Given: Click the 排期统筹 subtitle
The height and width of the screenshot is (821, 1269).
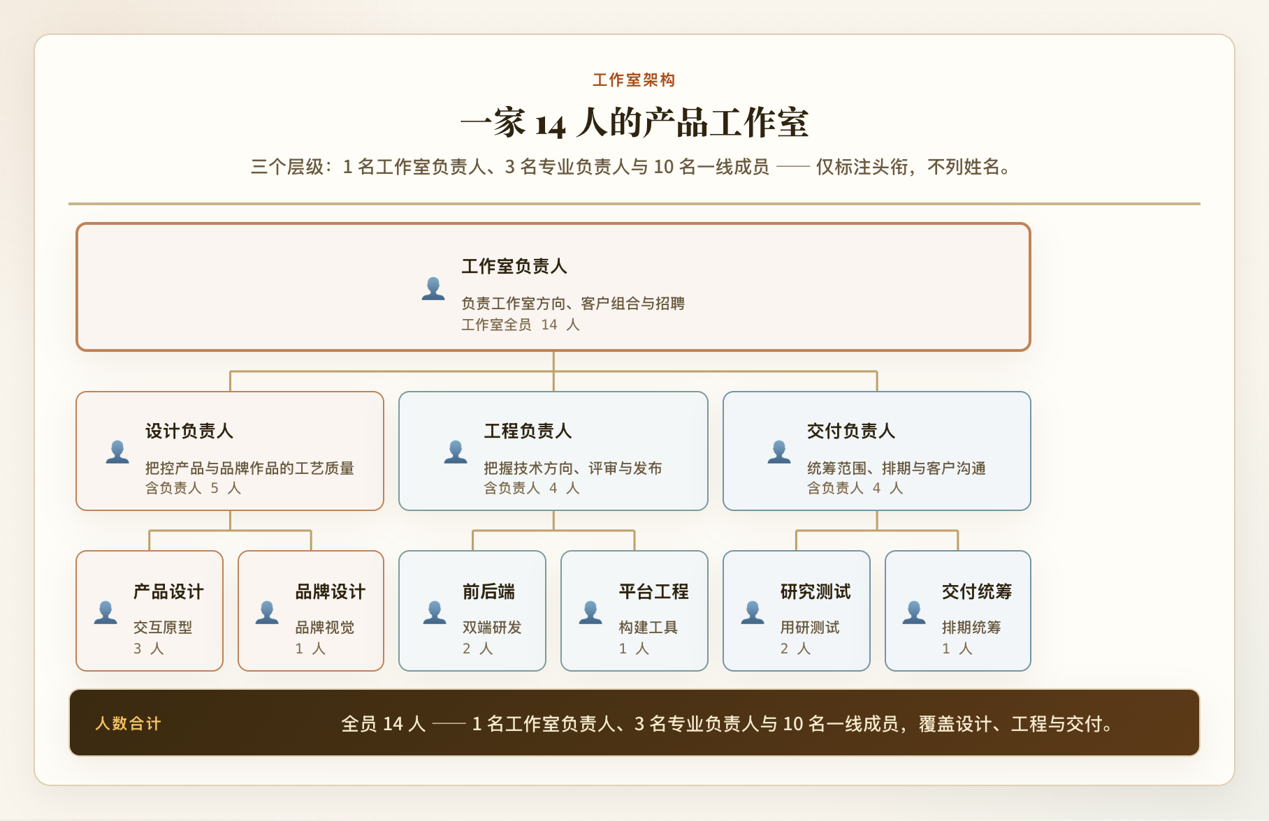Looking at the screenshot, I should click(971, 627).
